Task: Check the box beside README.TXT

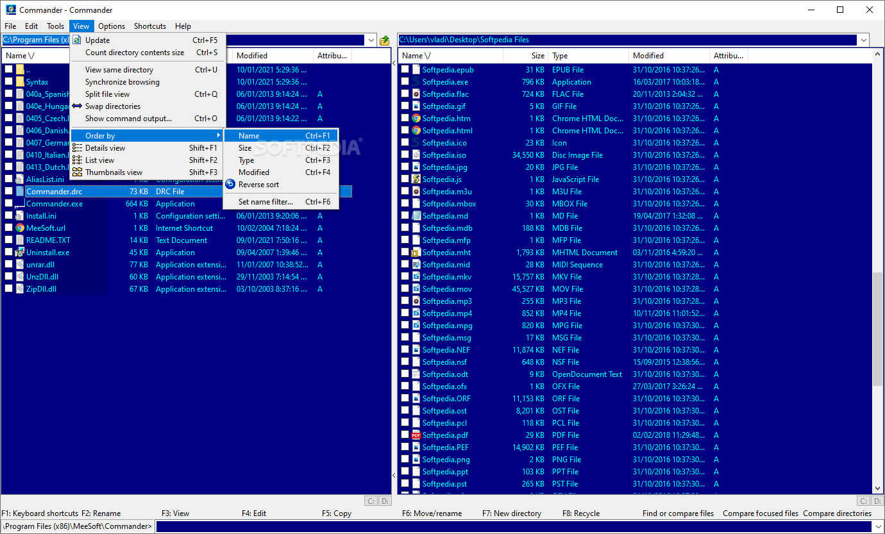Action: tap(8, 240)
